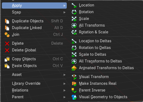Expand the Parent submenu arrow
The image size is (143, 102).
click(x=65, y=97)
